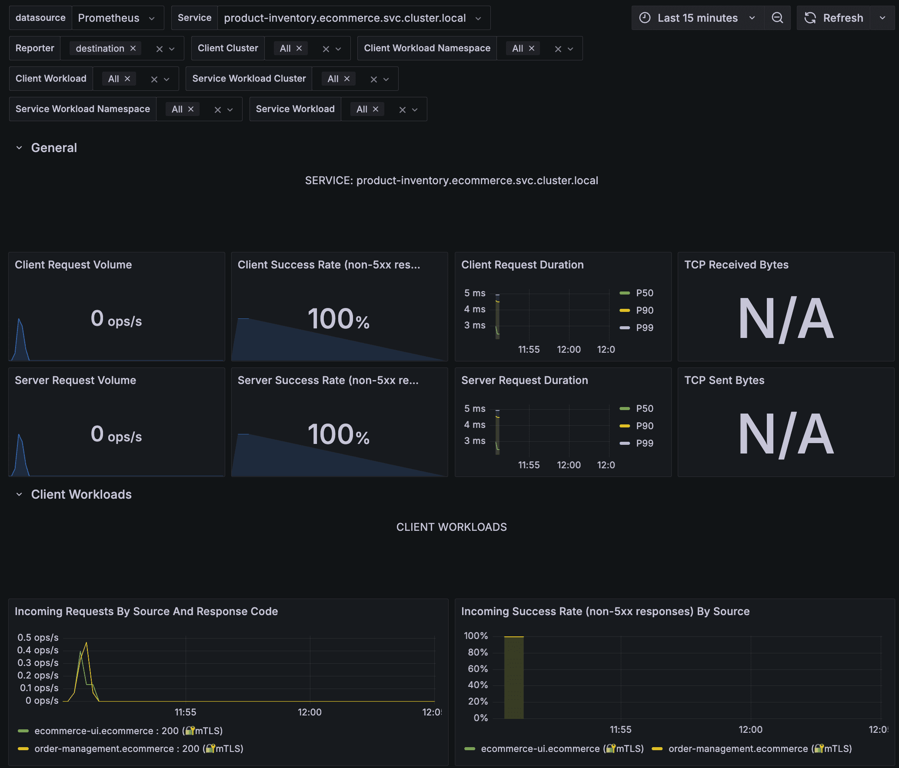Click the Client Request Volume panel title
The image size is (899, 768).
pos(73,265)
